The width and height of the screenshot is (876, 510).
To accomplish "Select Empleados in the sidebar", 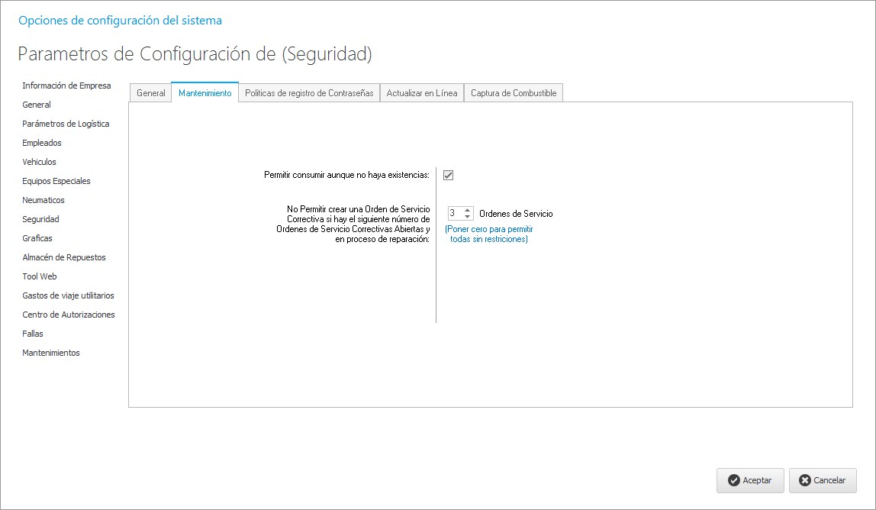I will [42, 143].
